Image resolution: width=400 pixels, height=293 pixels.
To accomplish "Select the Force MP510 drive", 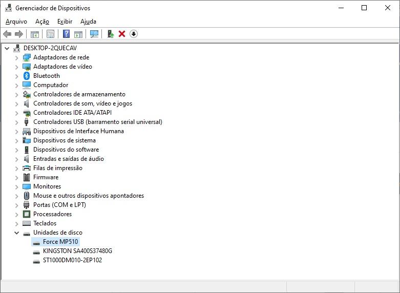I will [x=60, y=242].
